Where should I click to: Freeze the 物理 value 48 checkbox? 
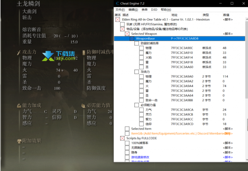coord(141,48)
